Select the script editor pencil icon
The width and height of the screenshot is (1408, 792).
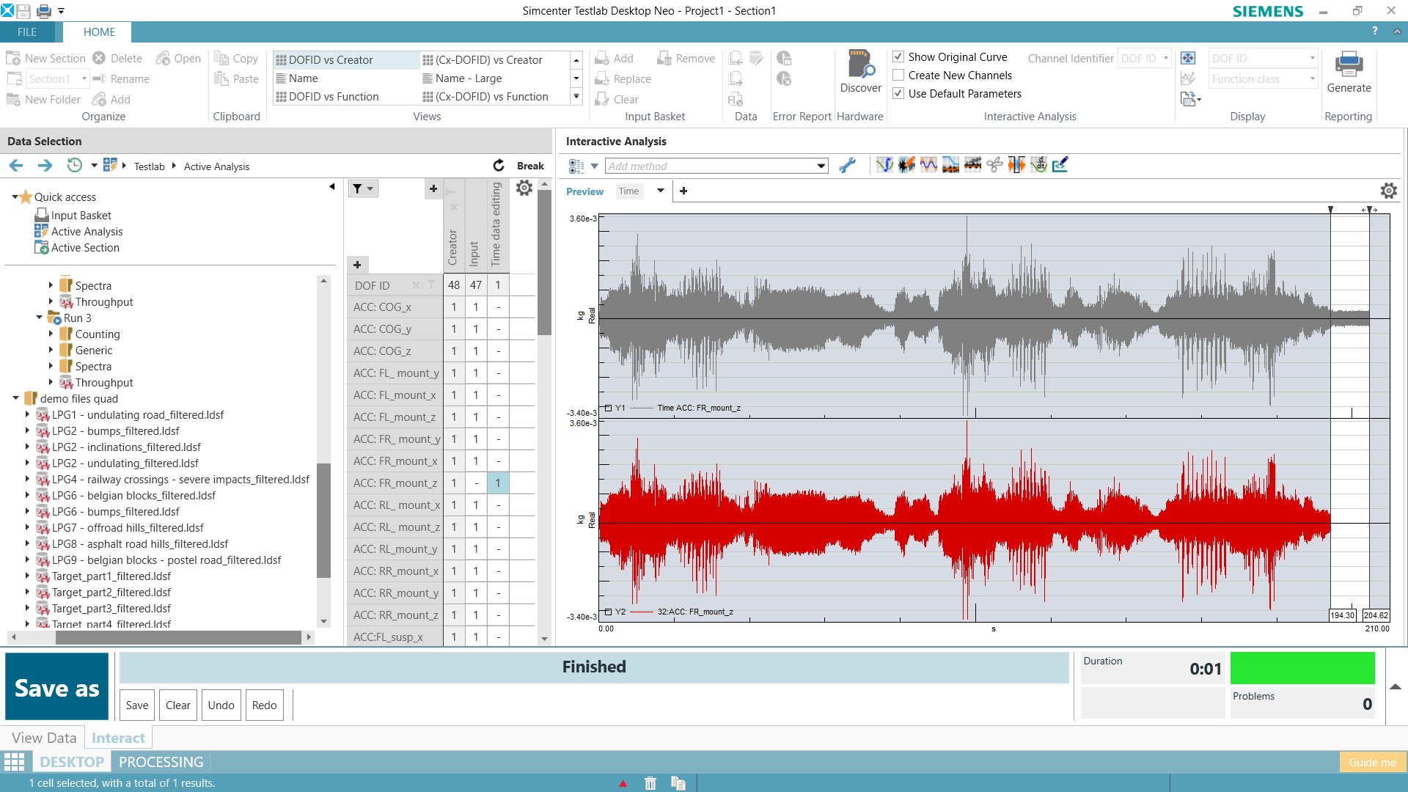[x=1060, y=165]
